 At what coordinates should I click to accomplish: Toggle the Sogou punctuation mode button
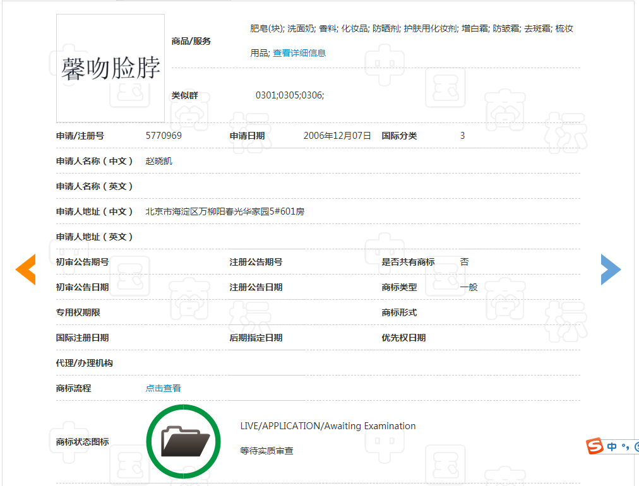coord(625,447)
